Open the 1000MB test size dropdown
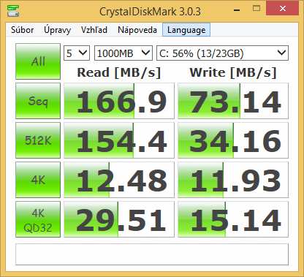304x277 pixels. pos(123,53)
